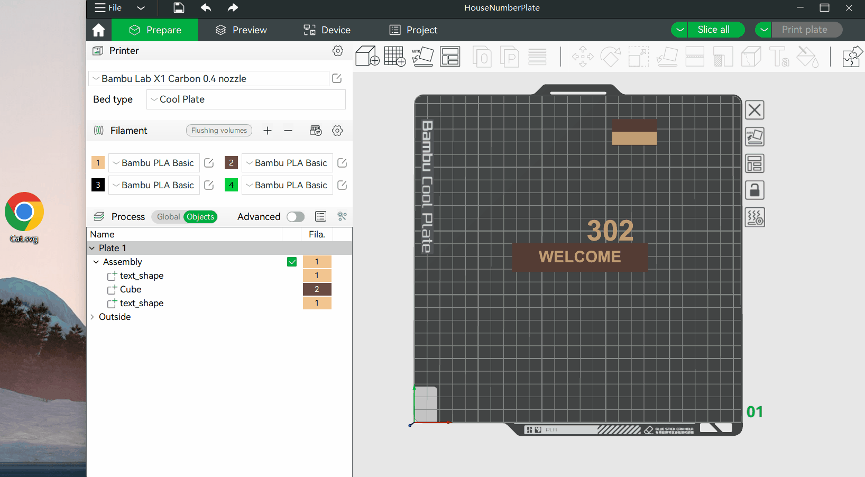Toggle the Advanced settings switch
This screenshot has width=865, height=477.
pyautogui.click(x=296, y=217)
